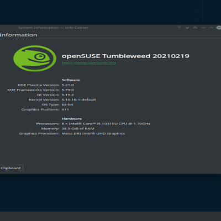Click the KDE Plasma Version label
The width and height of the screenshot is (221, 221).
(39, 85)
